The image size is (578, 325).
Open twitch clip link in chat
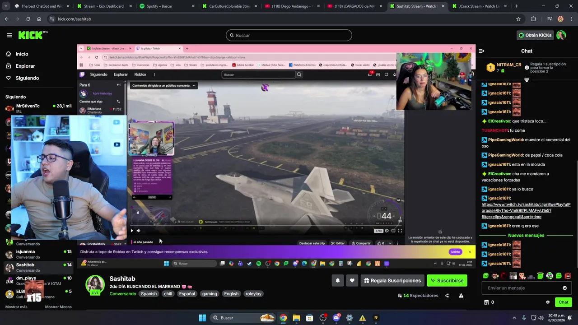[x=526, y=211]
